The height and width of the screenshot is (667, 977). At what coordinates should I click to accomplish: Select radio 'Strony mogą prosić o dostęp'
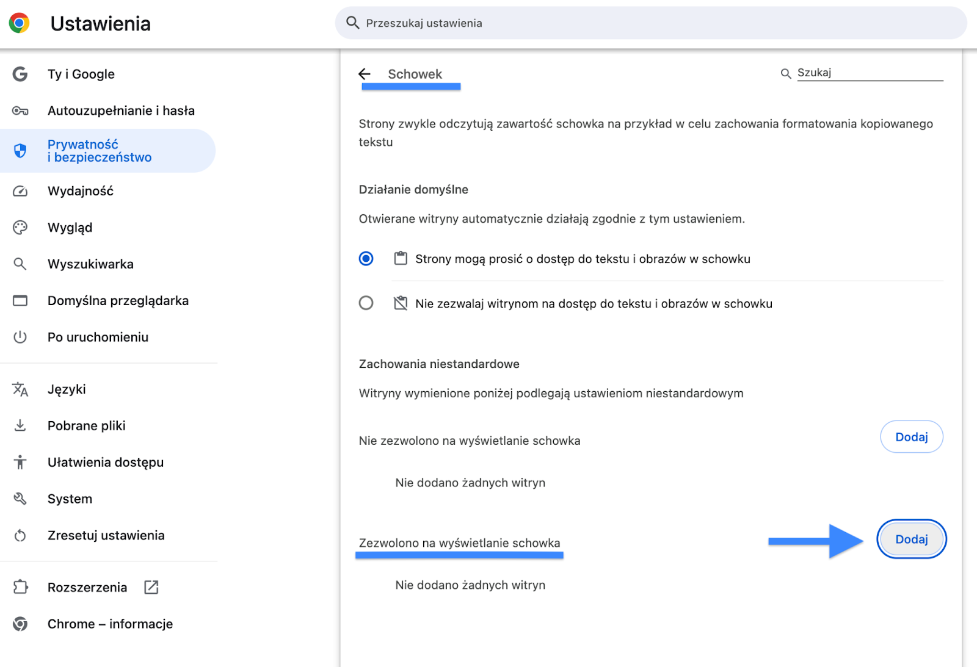click(x=366, y=259)
